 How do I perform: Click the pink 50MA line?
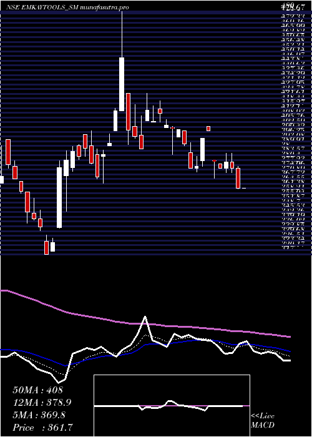[145, 324]
